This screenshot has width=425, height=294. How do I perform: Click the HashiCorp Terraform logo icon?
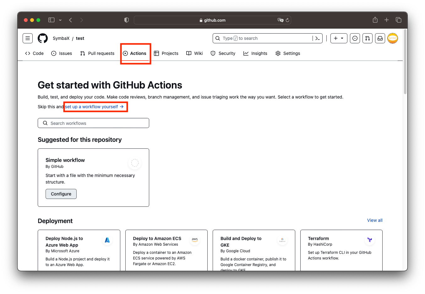point(370,240)
